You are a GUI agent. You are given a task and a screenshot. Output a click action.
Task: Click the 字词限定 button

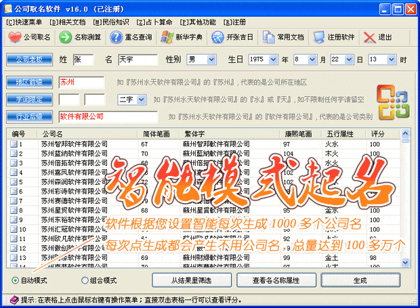click(29, 100)
